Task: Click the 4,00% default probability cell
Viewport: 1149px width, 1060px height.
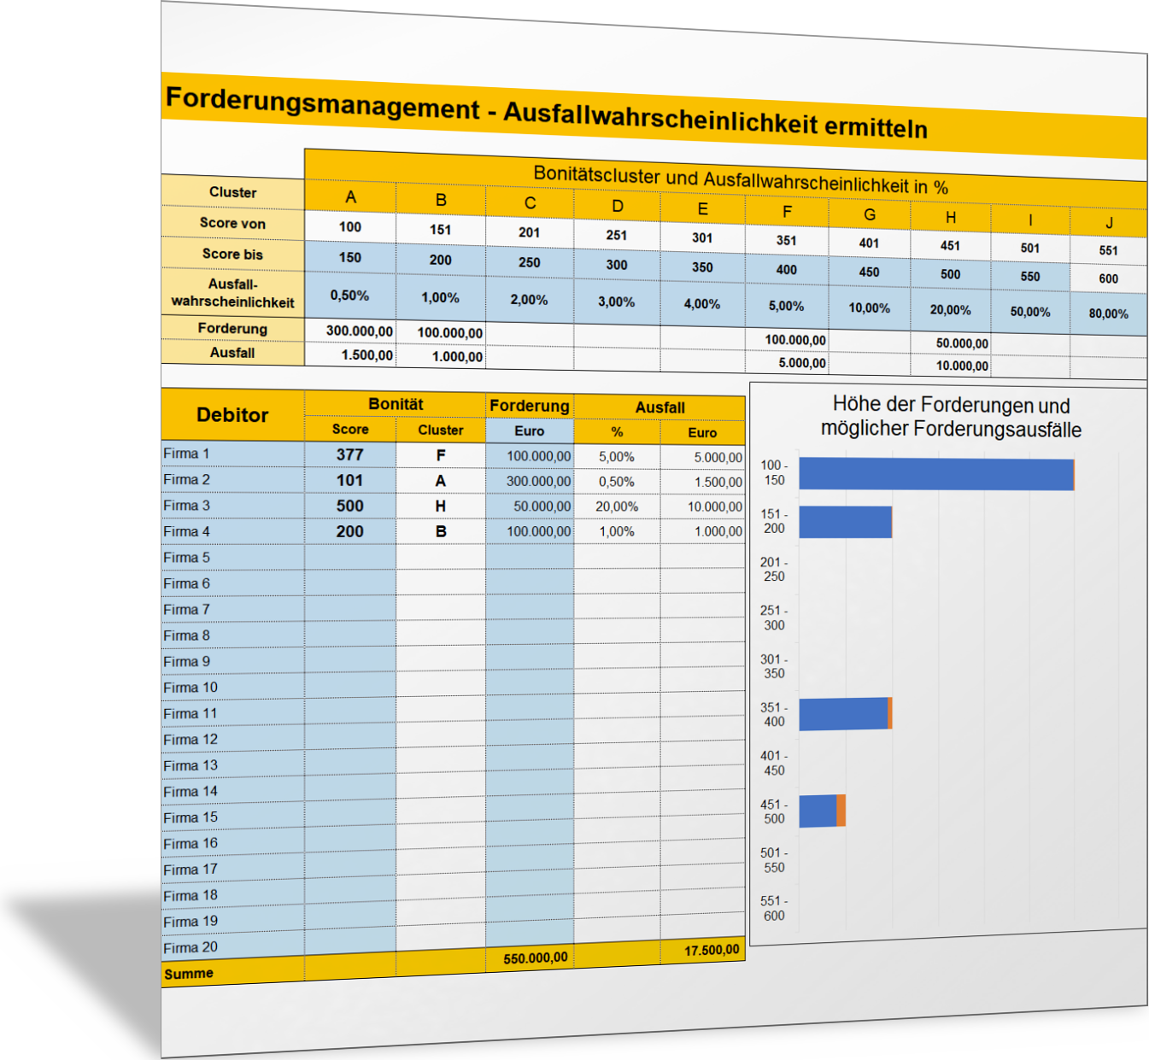Action: 702,304
